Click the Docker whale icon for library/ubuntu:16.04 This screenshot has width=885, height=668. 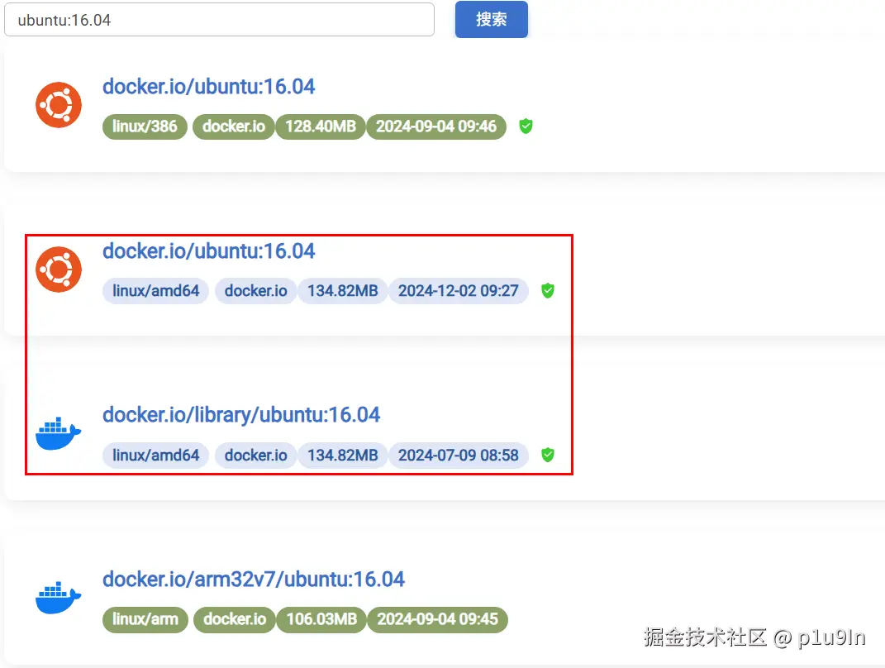click(58, 434)
